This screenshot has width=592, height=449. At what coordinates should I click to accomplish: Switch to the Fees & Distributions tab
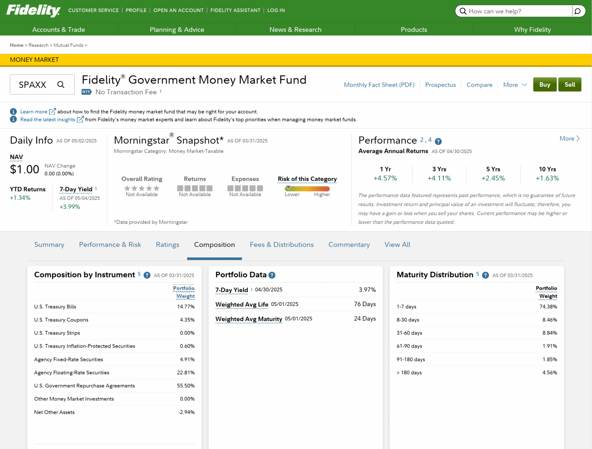point(282,244)
